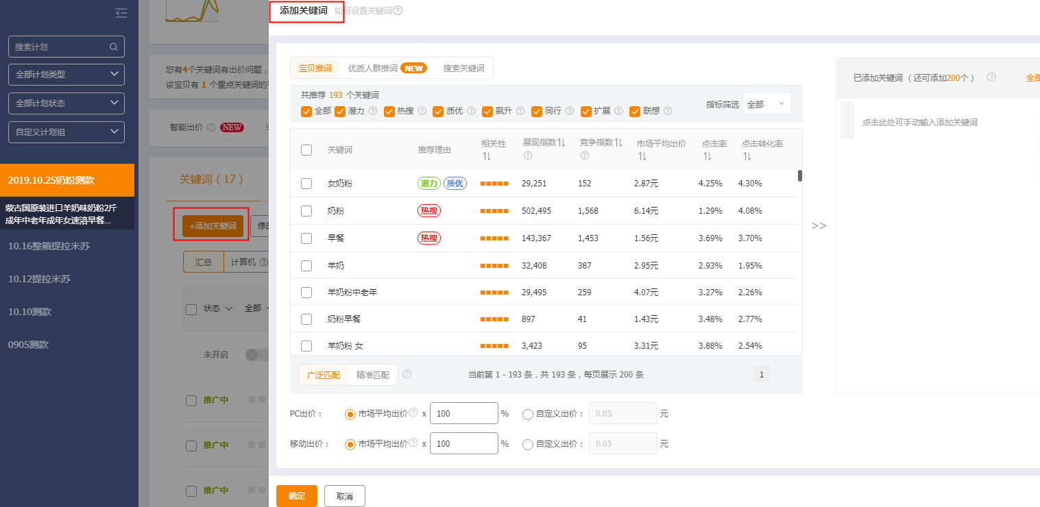Image resolution: width=1040 pixels, height=507 pixels.
Task: Click the orange 确定 button
Action: [x=297, y=496]
